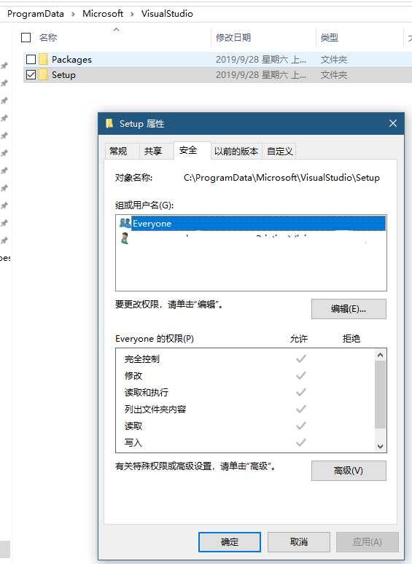Image resolution: width=412 pixels, height=564 pixels.
Task: Check the Packages folder checkbox
Action: [x=31, y=59]
